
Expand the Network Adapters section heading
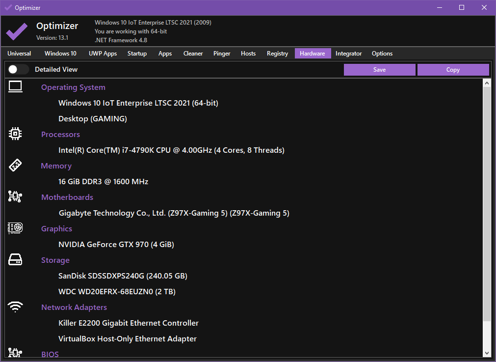(74, 307)
